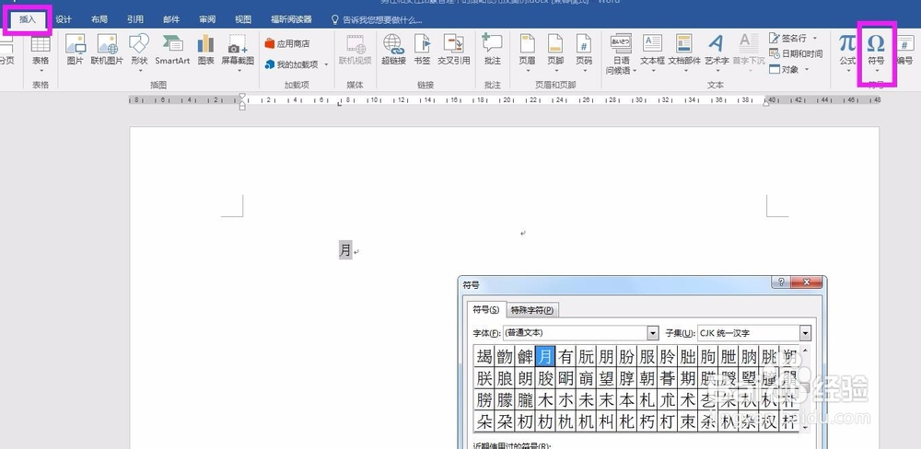
Task: Select the 期 character in symbol grid
Action: [x=687, y=378]
